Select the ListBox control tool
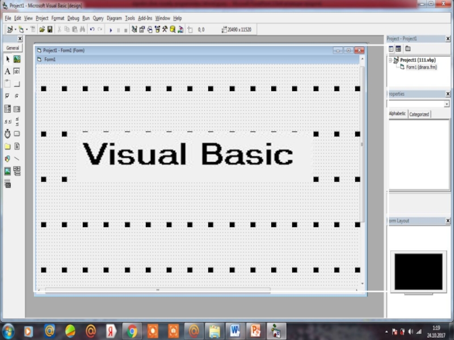Screen dimensions: 454x340 (x=17, y=109)
